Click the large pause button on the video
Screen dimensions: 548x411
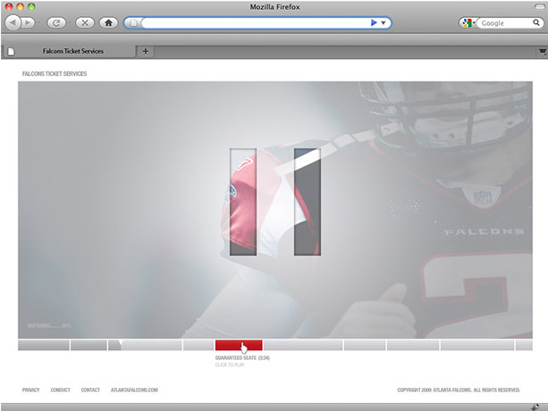point(275,202)
